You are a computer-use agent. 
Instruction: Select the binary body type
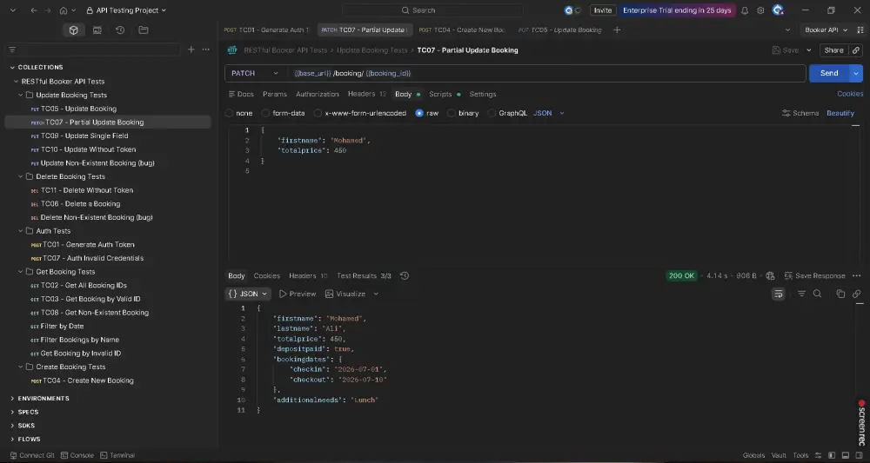[x=463, y=113]
